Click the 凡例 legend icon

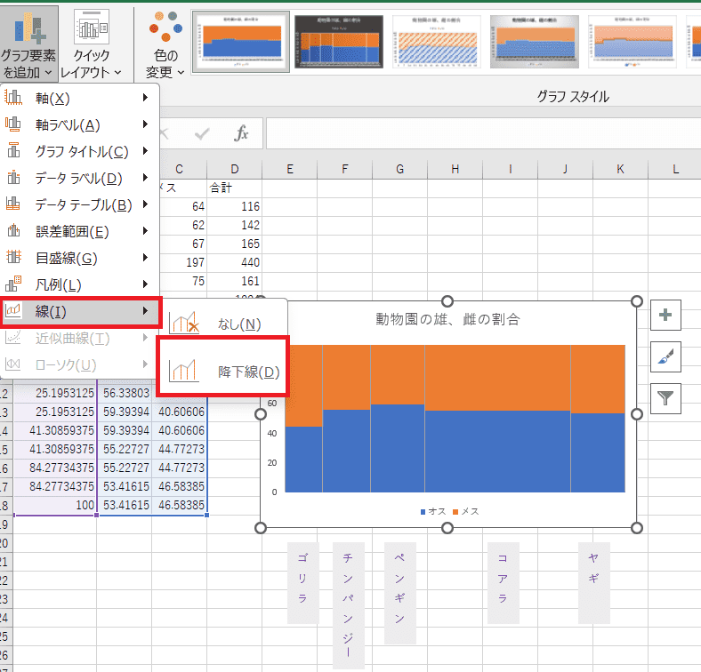pos(13,284)
